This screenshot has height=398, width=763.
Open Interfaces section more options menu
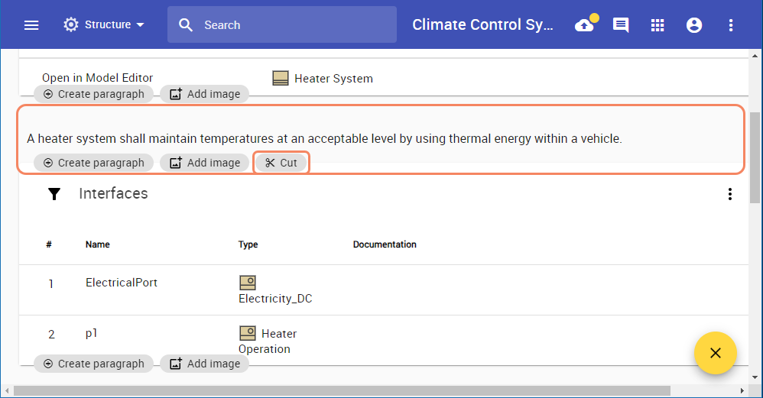[730, 194]
